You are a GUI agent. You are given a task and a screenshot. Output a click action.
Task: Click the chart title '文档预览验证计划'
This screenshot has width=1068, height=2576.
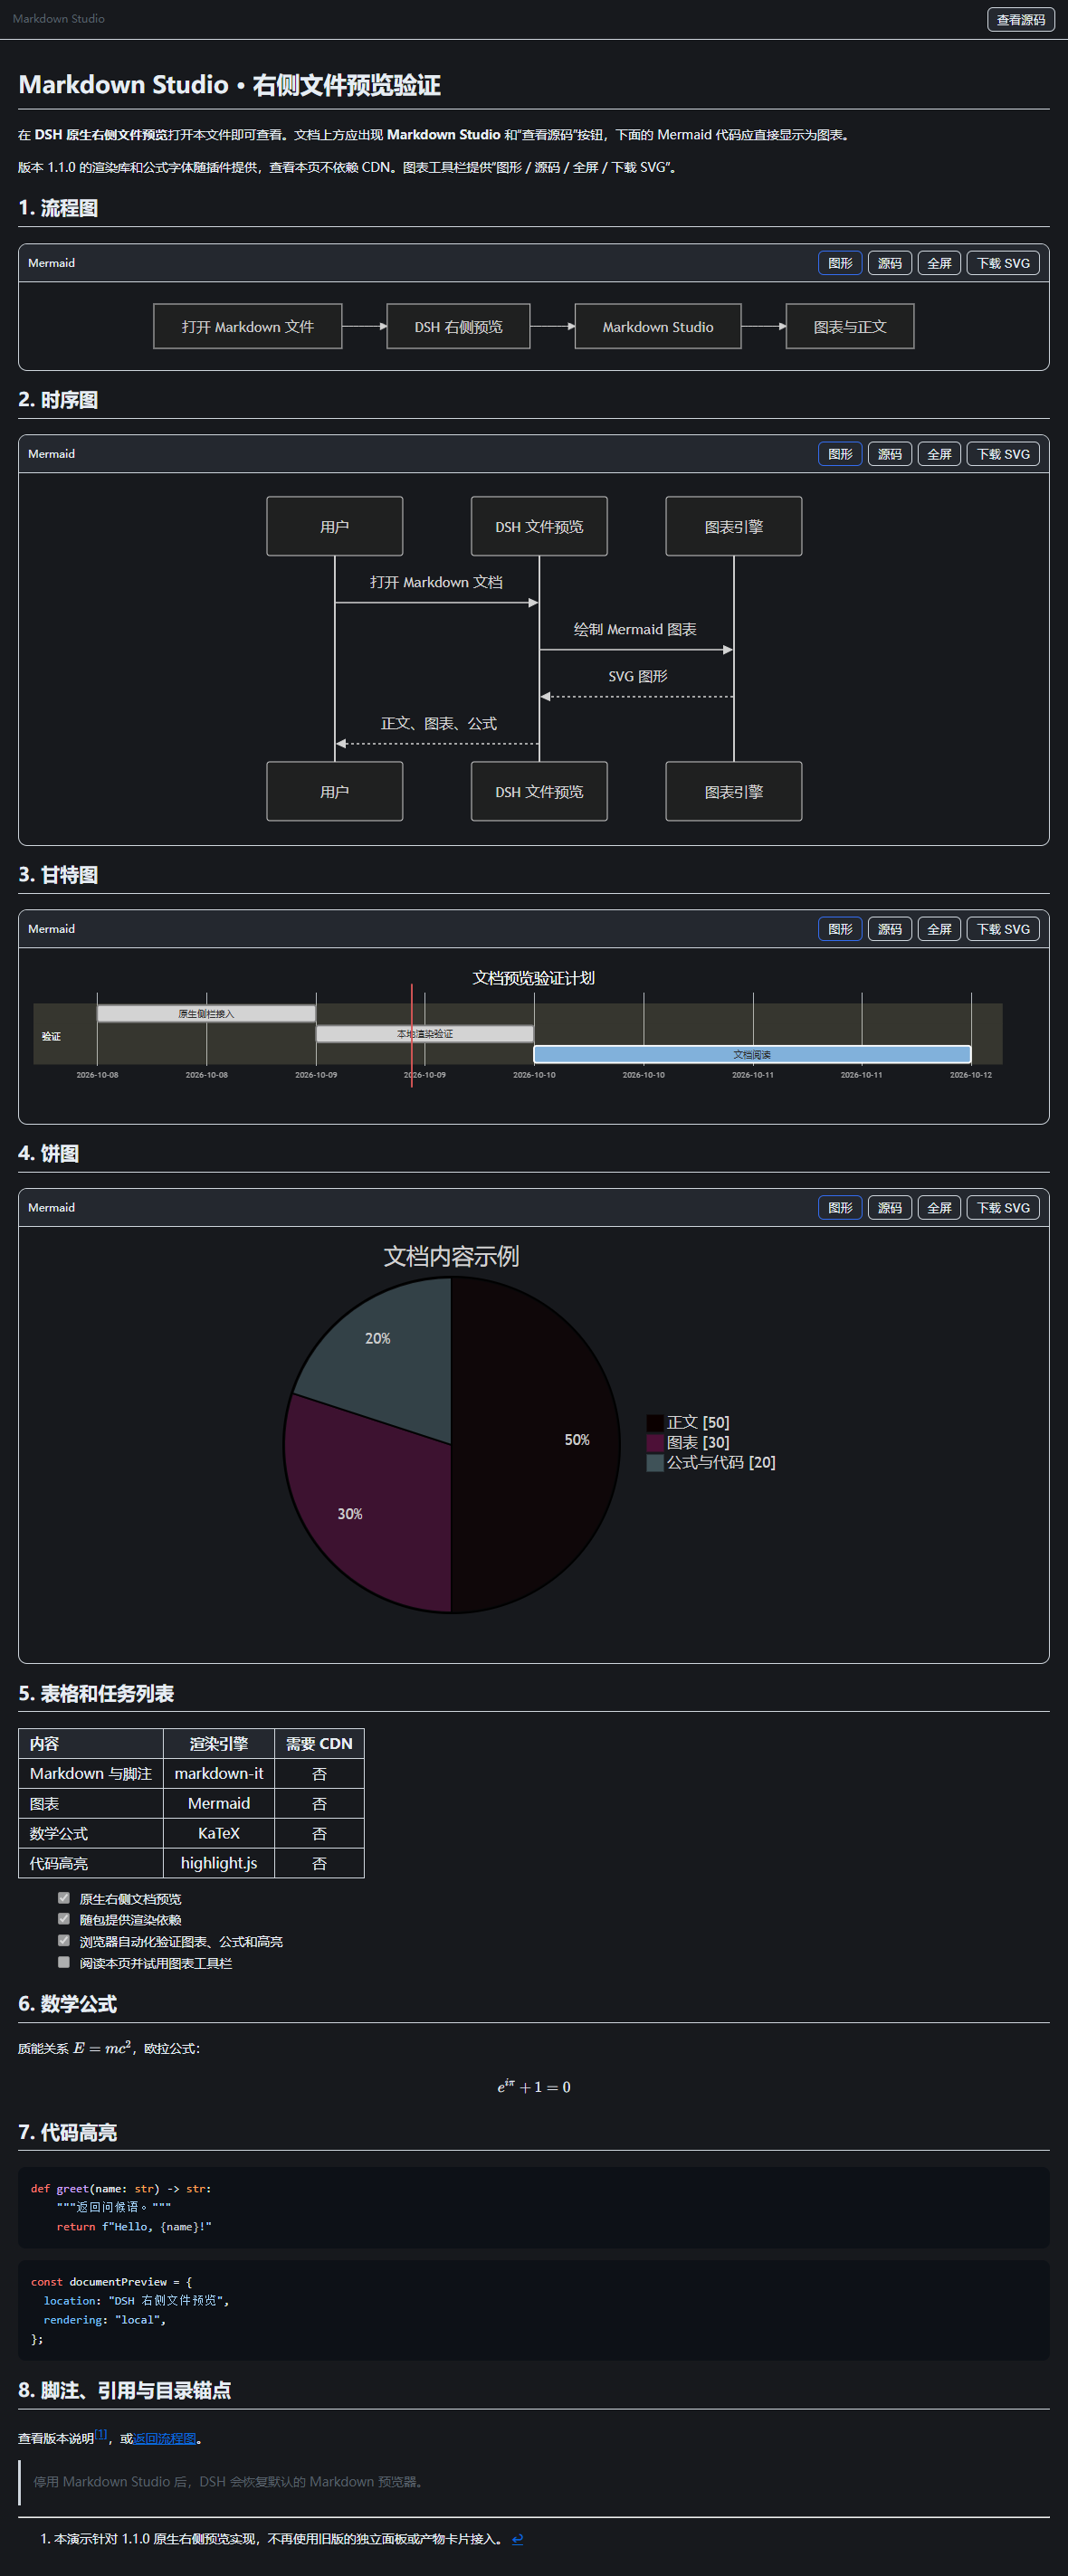(x=533, y=977)
